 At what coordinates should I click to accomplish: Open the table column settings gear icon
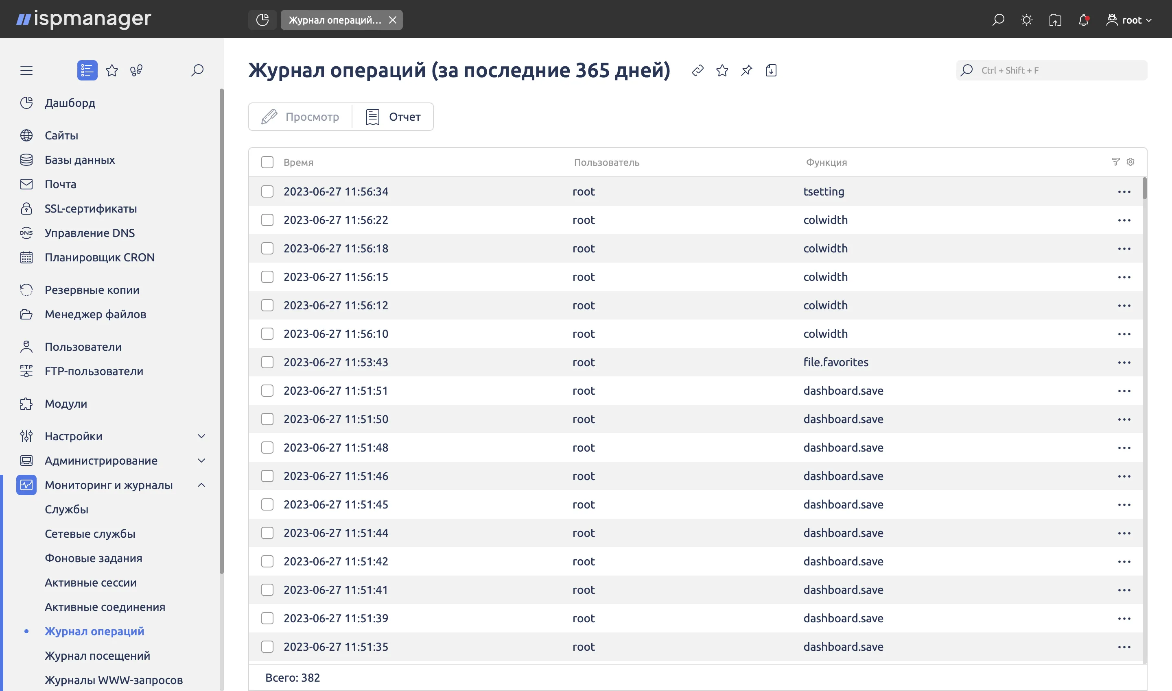point(1130,162)
